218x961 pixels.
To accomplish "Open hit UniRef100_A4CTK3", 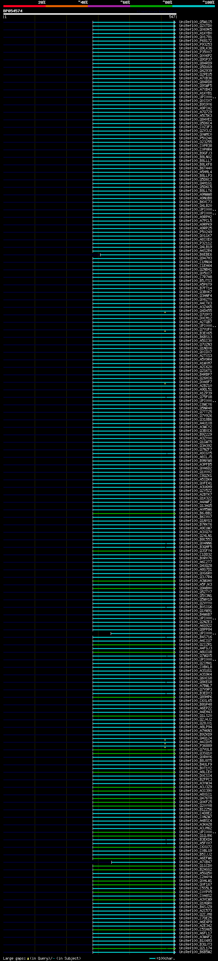I will point(196,303).
